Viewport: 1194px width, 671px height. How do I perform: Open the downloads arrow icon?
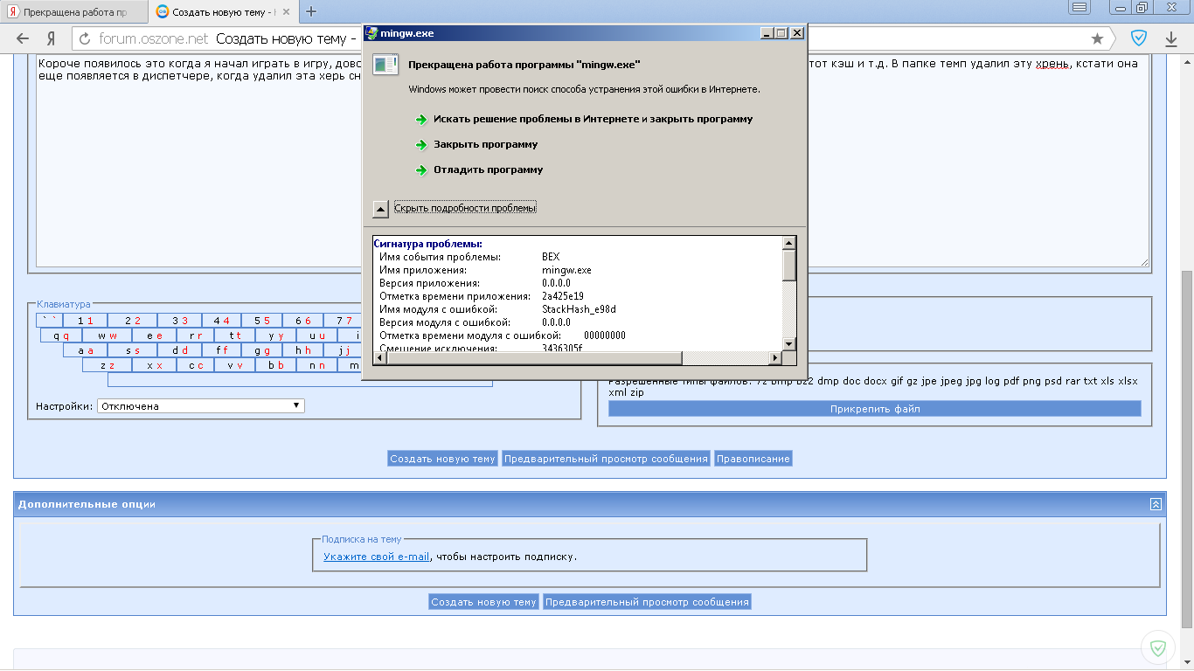[x=1171, y=38]
